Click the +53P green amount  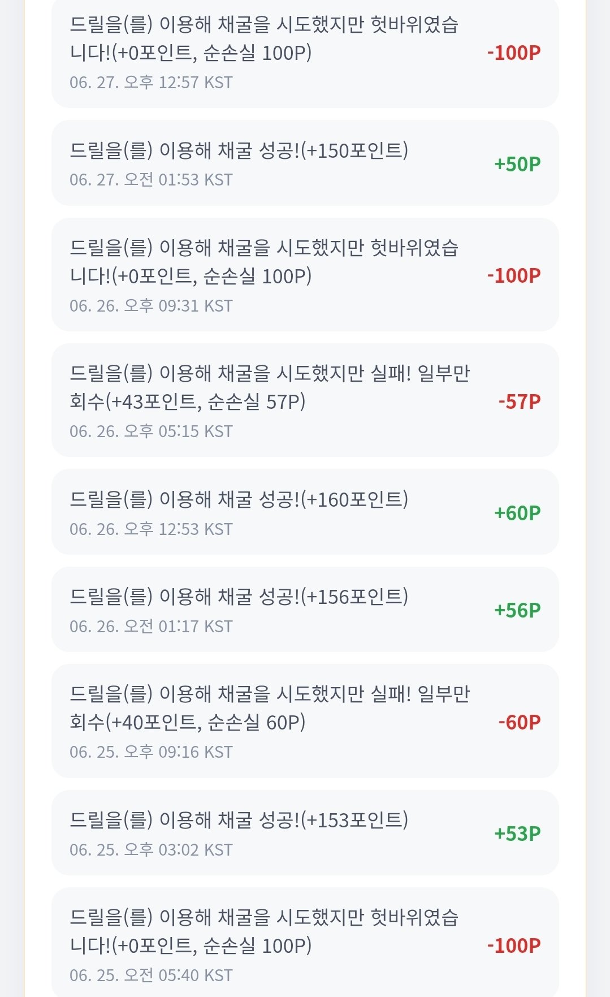[x=517, y=833]
